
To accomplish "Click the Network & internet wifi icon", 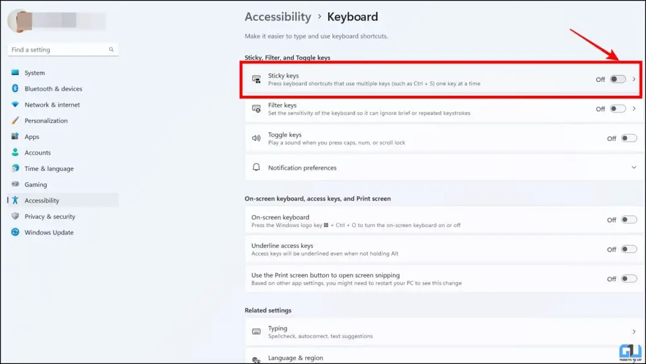I will pyautogui.click(x=15, y=105).
